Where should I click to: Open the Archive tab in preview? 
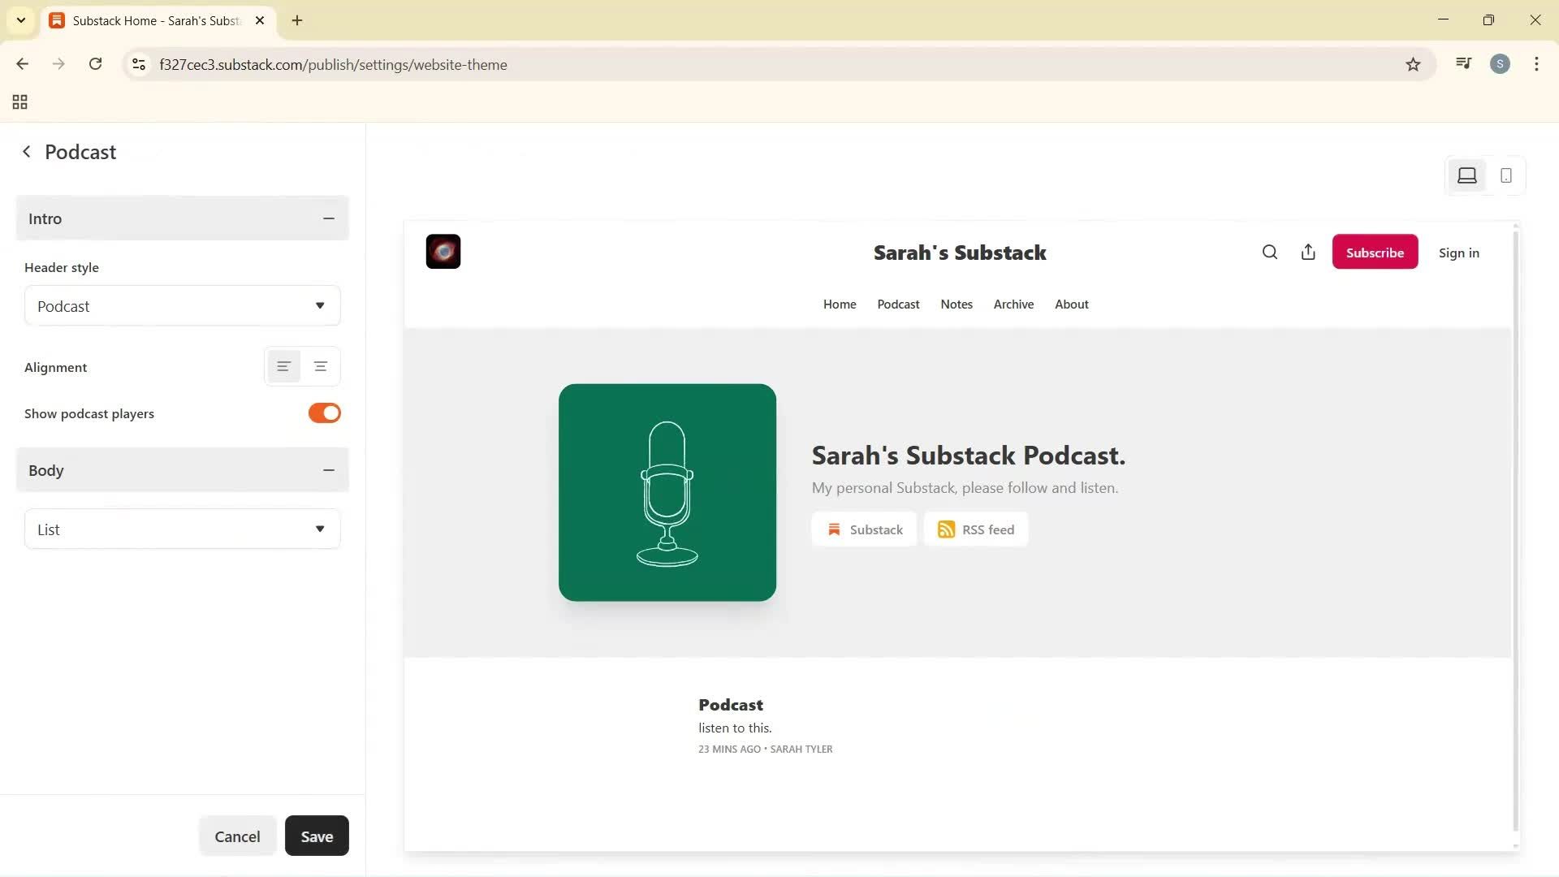click(1013, 305)
